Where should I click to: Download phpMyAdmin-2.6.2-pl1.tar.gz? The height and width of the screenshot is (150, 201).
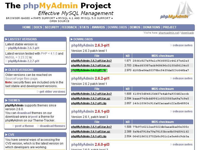pyautogui.click(x=91, y=98)
